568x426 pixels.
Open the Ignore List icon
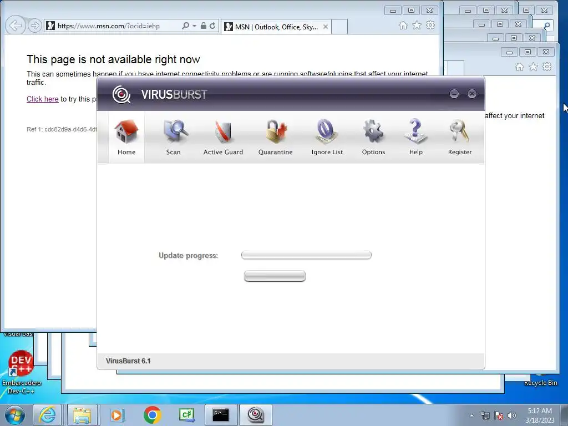(x=327, y=138)
